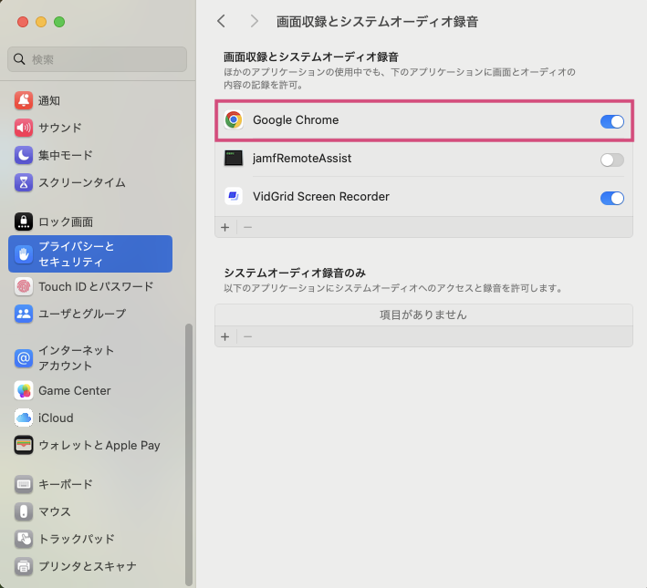Viewport: 647px width, 588px height.
Task: Add app to screen recording list
Action: tap(225, 226)
